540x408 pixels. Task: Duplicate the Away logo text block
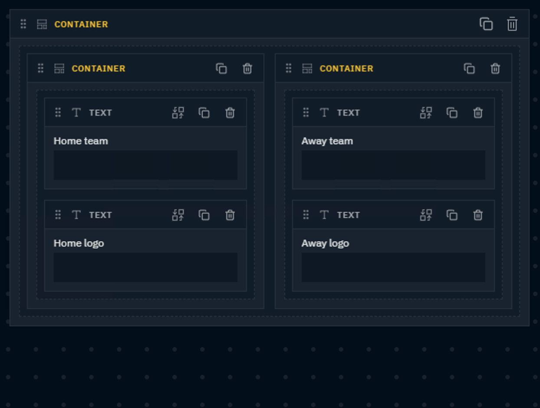[x=452, y=215]
